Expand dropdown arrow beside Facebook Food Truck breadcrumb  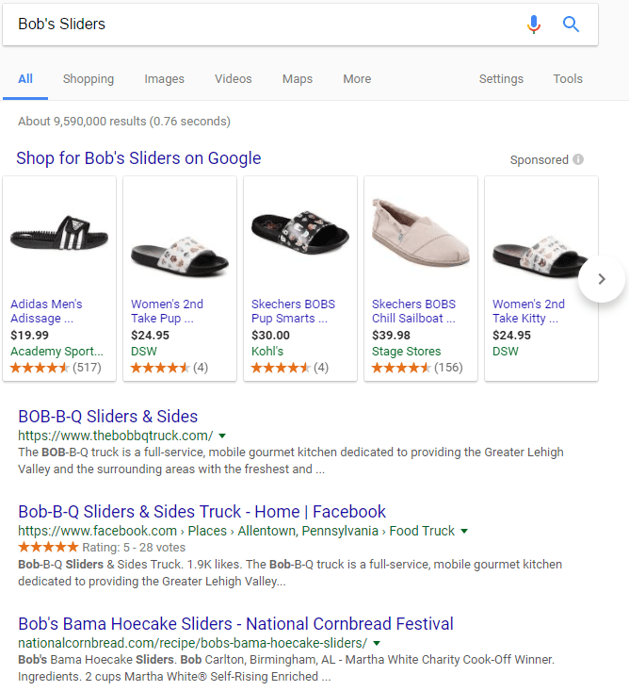[x=464, y=531]
